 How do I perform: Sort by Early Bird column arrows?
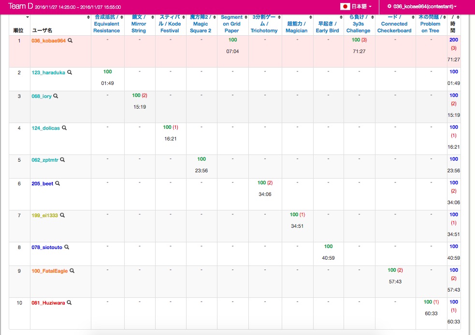point(341,17)
